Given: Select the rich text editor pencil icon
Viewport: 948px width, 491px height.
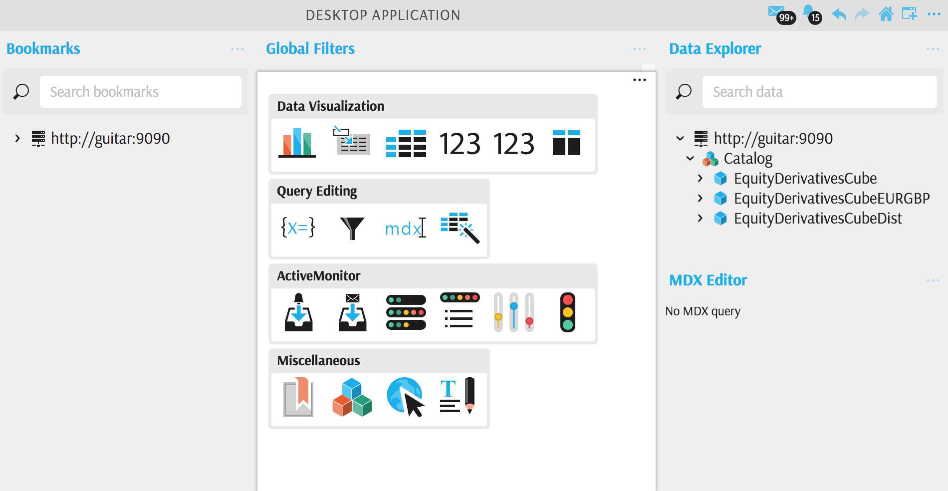Looking at the screenshot, I should point(457,396).
